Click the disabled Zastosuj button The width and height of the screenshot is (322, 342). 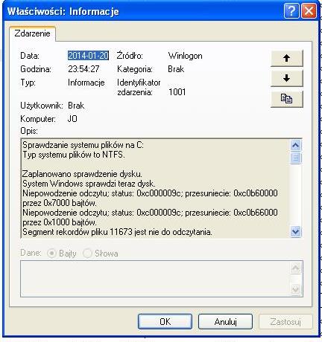tap(285, 322)
